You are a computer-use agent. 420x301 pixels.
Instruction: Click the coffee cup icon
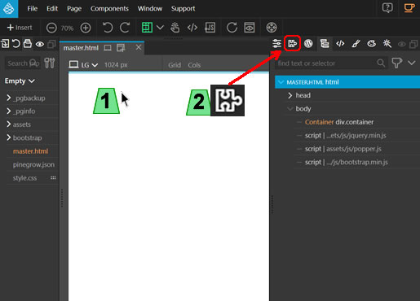coord(409,7)
